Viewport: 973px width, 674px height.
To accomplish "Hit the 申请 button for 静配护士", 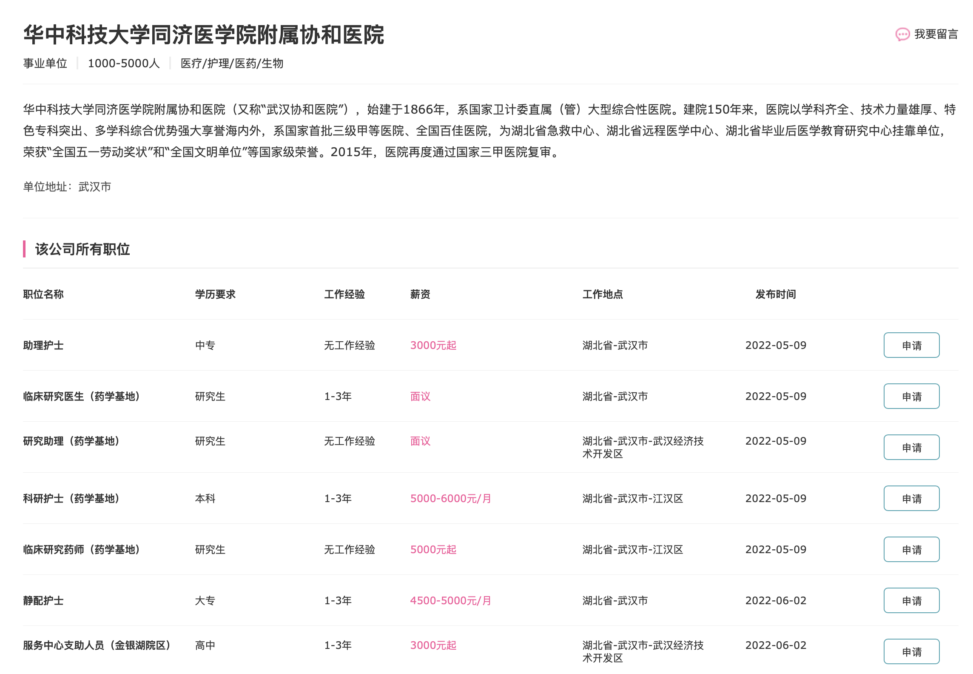I will (911, 600).
